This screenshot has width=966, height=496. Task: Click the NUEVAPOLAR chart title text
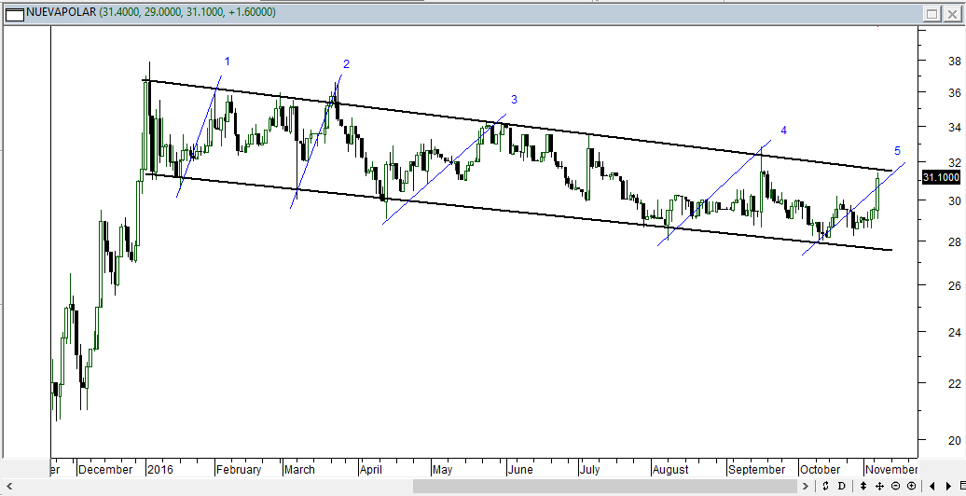click(62, 12)
